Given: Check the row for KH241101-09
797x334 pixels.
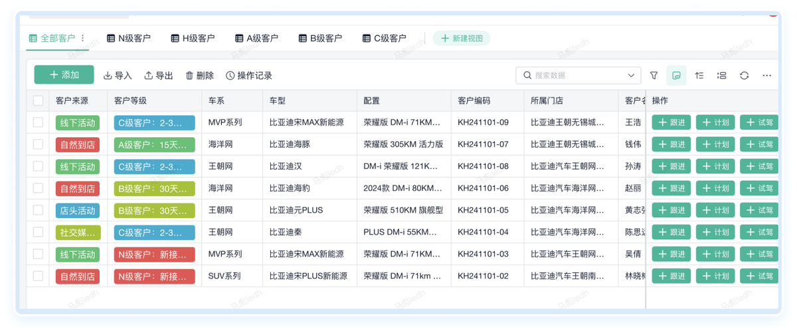Looking at the screenshot, I should point(39,123).
